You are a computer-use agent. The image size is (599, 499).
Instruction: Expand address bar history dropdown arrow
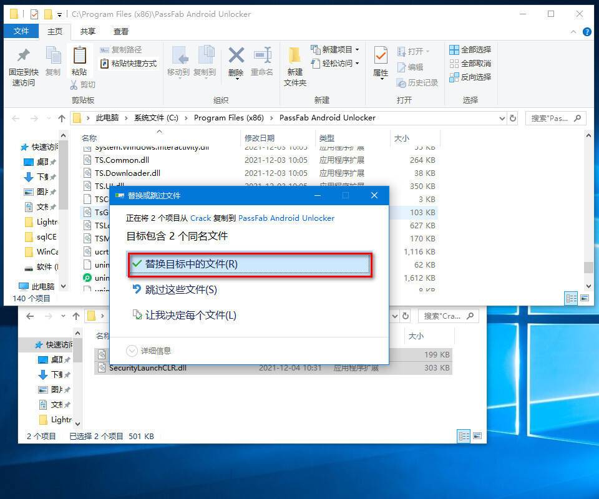[x=502, y=118]
